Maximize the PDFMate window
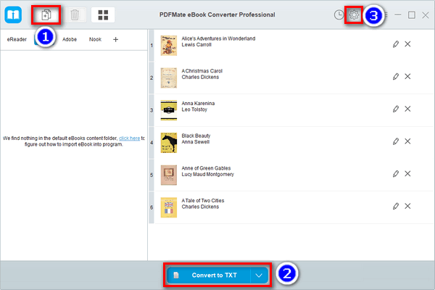 click(412, 14)
